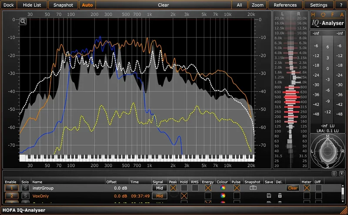Toggle Energy for VoxOnly
Image resolution: width=348 pixels, height=215 pixels.
208,196
